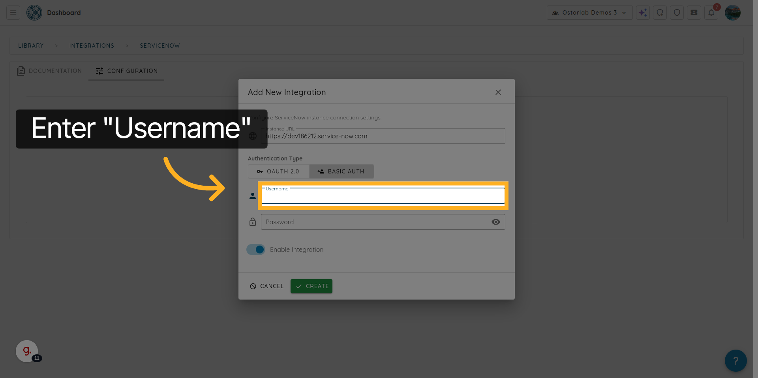Expand the Ostorlab Demos 3 organization dropdown
758x378 pixels.
pyautogui.click(x=589, y=12)
